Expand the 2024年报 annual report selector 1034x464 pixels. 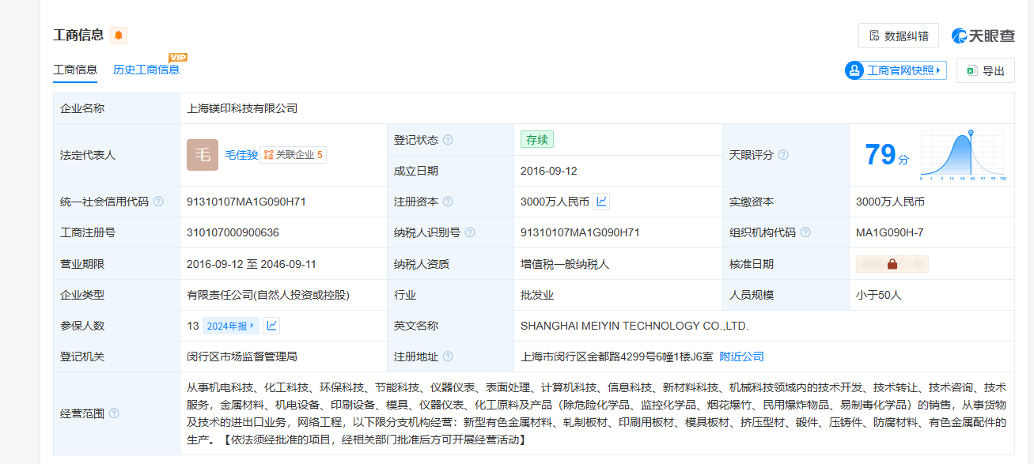tap(230, 326)
